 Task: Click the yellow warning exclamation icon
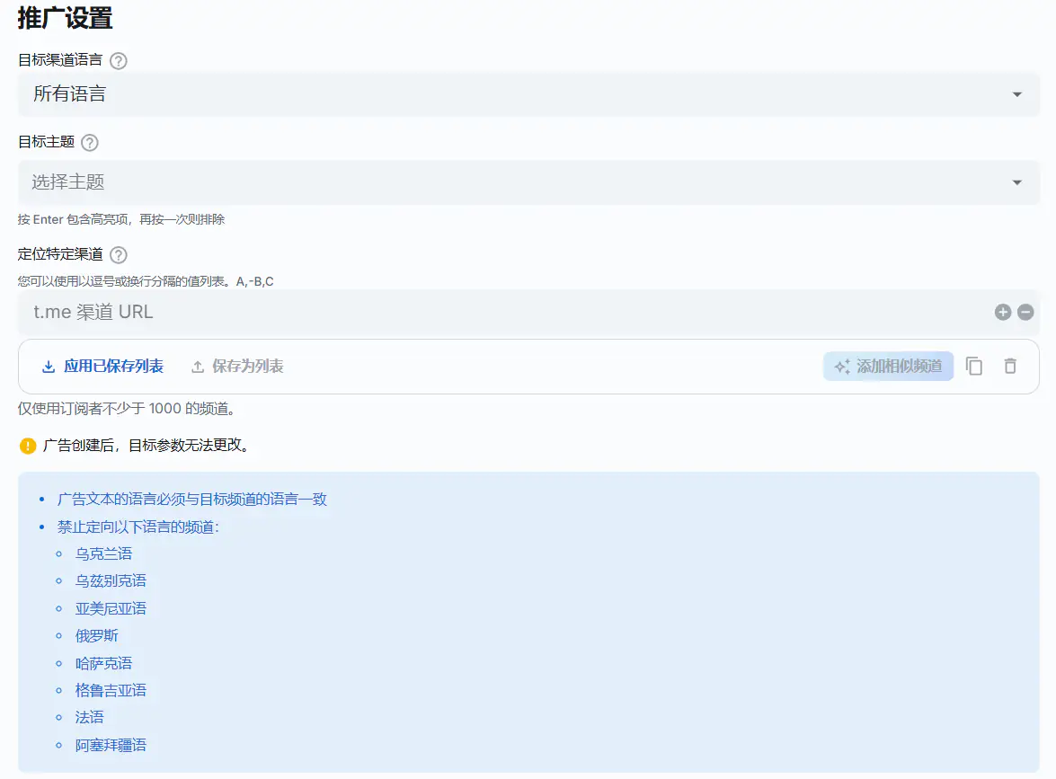tap(28, 446)
